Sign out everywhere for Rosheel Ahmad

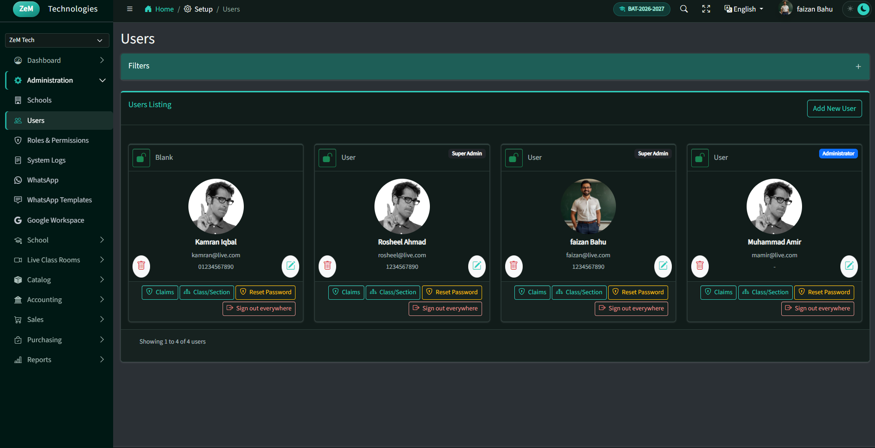click(x=445, y=309)
